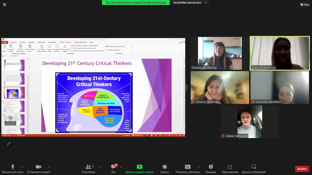312x175 pixels.
Task: Undo via quick access toolbar arrow
Action: click(6, 56)
